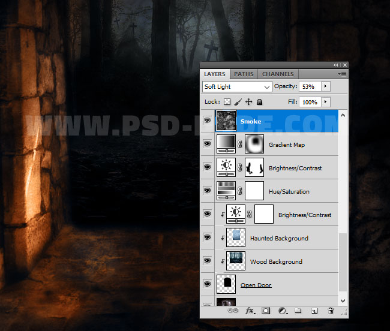390x331 pixels.
Task: Lock image pixels brush icon
Action: [x=238, y=101]
